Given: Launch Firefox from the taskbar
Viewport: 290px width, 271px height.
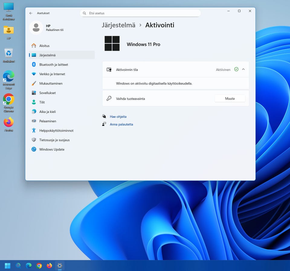Looking at the screenshot, I should 49,266.
